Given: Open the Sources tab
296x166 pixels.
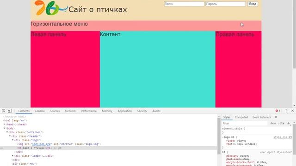Looking at the screenshot, I should (55, 111).
